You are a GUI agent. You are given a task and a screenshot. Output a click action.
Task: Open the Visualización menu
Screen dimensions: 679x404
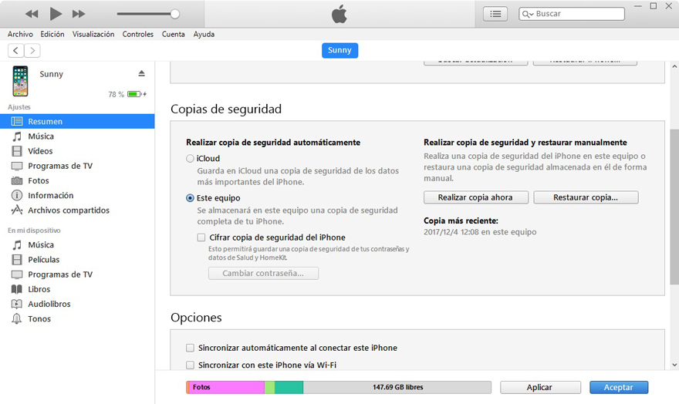click(93, 34)
